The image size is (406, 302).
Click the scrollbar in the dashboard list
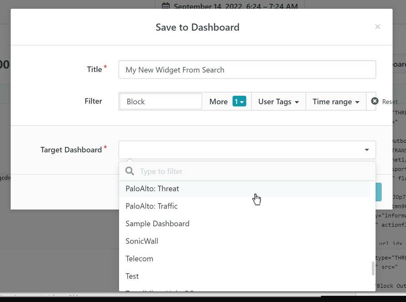(372, 269)
